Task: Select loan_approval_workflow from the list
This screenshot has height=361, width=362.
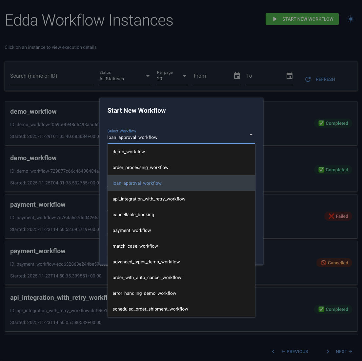Action: click(x=137, y=183)
